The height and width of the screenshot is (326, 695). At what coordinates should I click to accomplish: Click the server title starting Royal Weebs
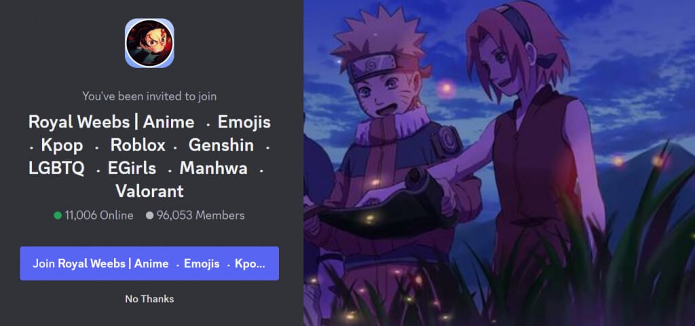pyautogui.click(x=149, y=157)
